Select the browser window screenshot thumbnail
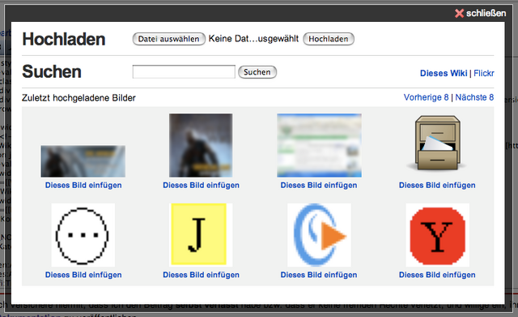 [319, 145]
